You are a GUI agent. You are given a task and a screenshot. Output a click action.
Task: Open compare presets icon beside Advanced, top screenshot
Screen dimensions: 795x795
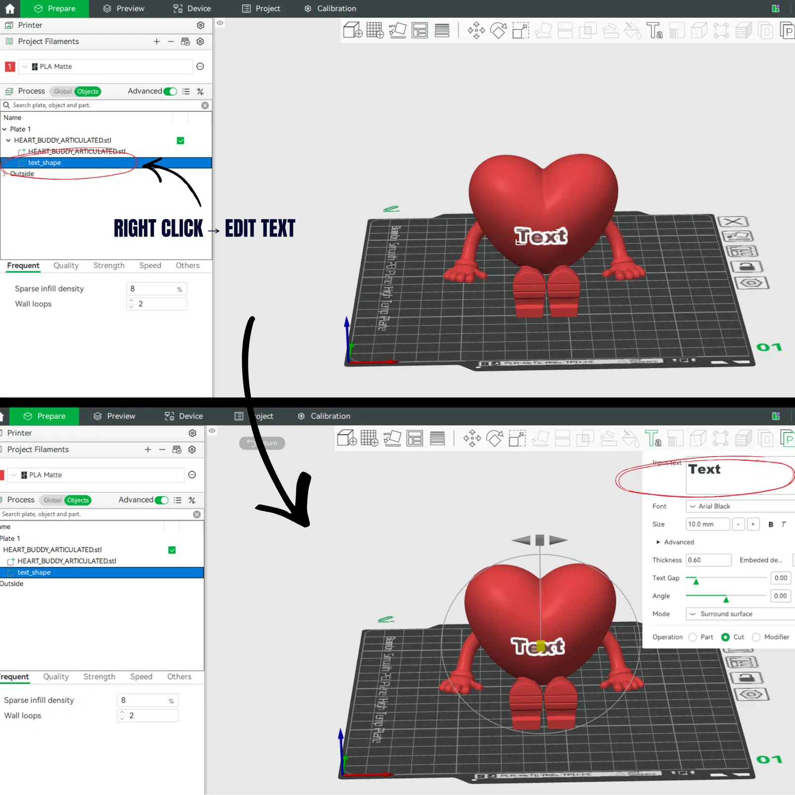point(200,91)
